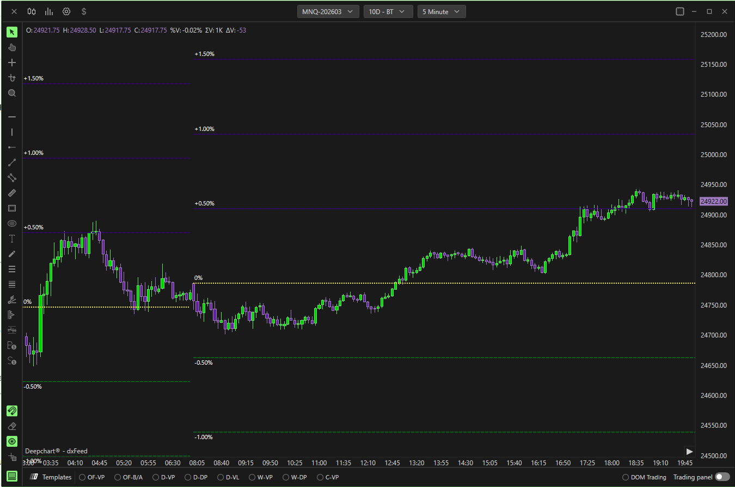Viewport: 735px width, 487px height.
Task: Pick the text annotation tool
Action: click(12, 239)
